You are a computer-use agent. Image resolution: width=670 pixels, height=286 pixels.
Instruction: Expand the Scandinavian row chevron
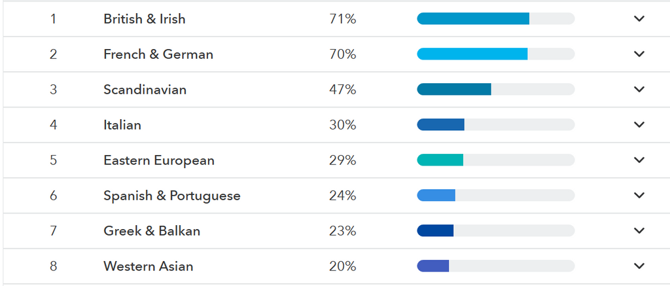[x=639, y=90]
